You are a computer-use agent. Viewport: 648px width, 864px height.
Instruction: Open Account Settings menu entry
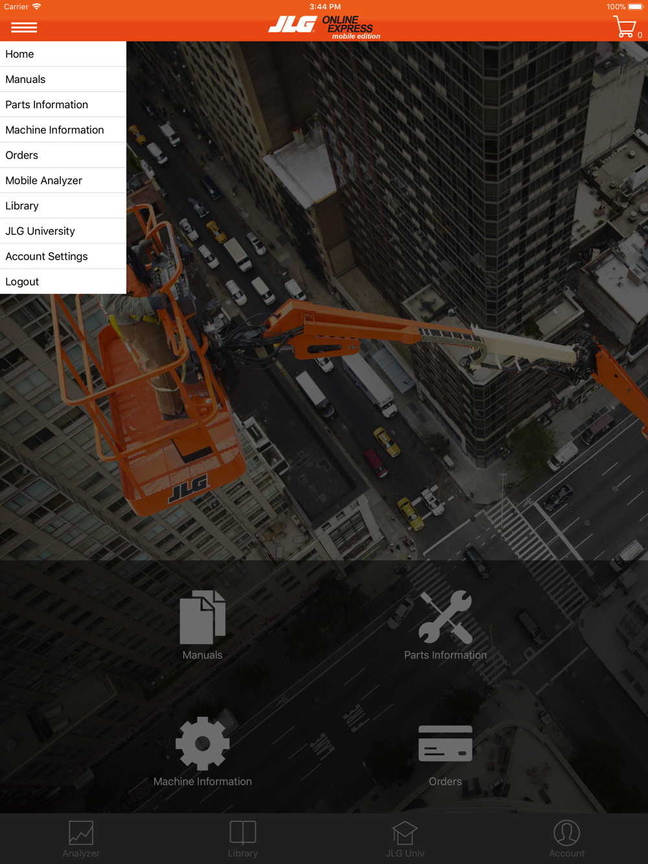pos(63,256)
